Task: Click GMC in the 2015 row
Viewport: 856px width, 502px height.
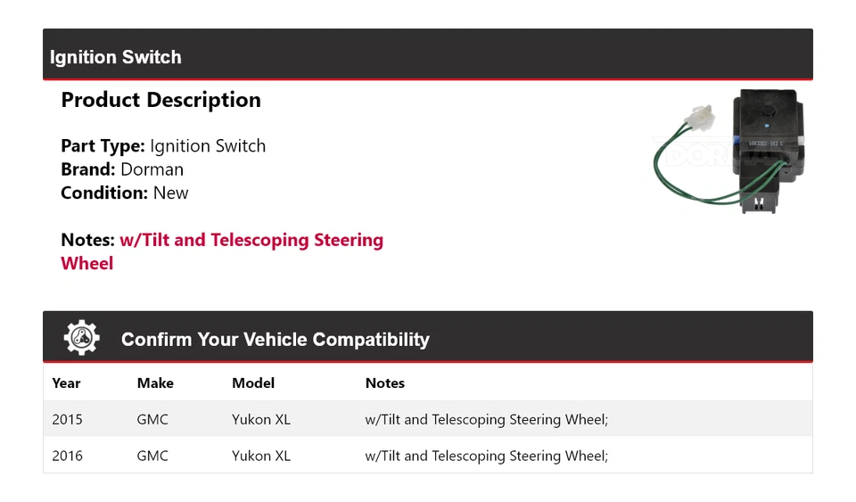Action: tap(152, 419)
